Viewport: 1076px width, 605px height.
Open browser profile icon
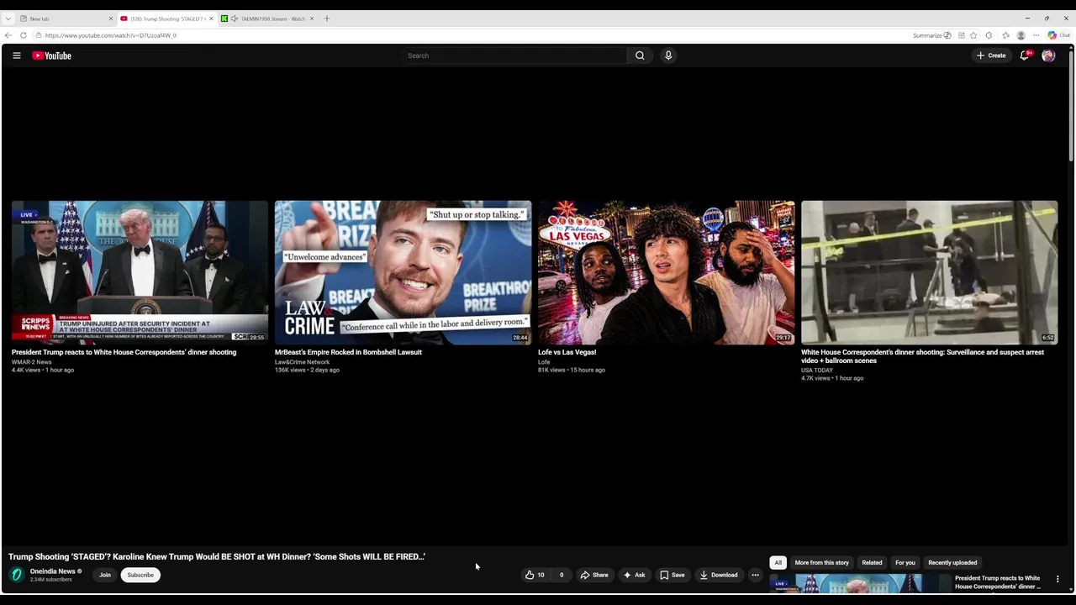coord(1021,35)
